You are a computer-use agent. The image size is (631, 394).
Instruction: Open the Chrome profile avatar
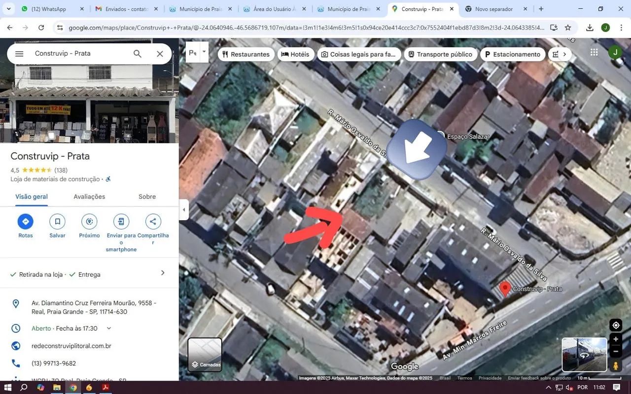pyautogui.click(x=605, y=28)
